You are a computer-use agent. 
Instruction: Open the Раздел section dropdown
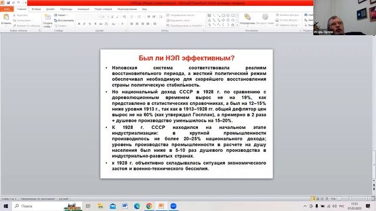[61, 26]
